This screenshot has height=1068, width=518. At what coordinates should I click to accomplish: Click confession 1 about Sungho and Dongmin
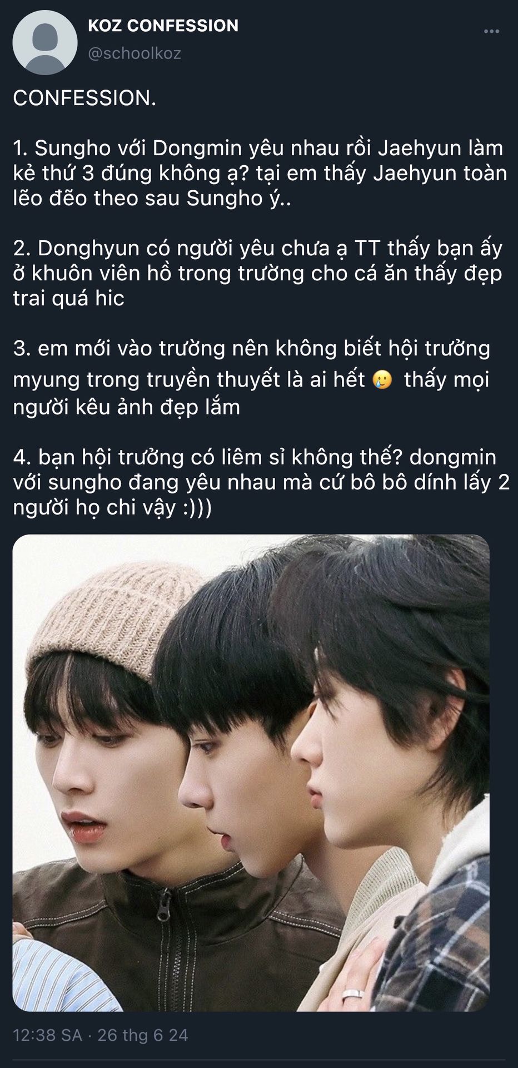point(260,173)
